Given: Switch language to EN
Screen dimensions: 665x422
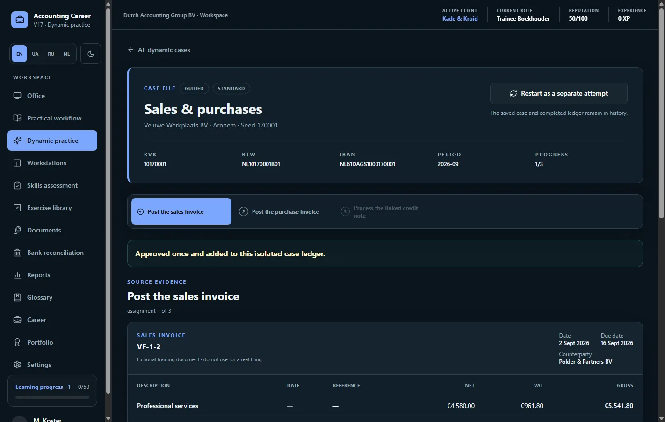Looking at the screenshot, I should click(19, 54).
